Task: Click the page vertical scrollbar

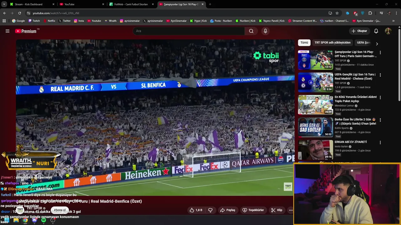Action: pos(399,65)
